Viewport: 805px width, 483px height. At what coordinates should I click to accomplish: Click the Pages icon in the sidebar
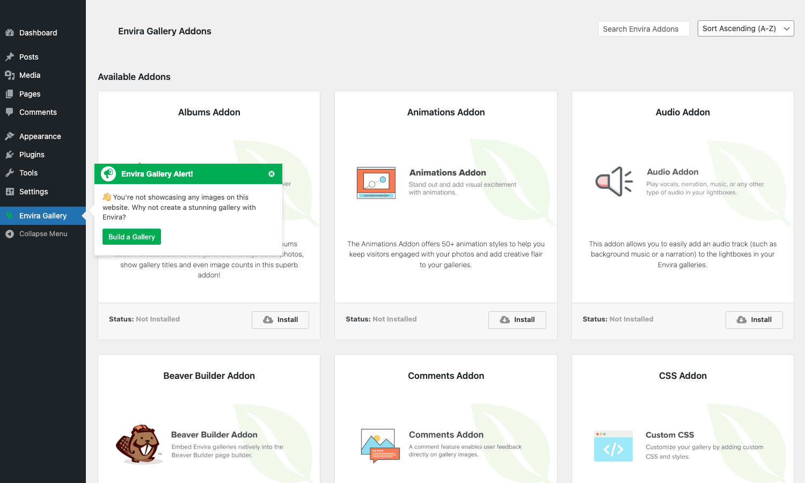click(x=10, y=94)
